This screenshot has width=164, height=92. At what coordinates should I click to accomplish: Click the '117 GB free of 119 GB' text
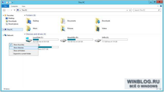(109, 42)
